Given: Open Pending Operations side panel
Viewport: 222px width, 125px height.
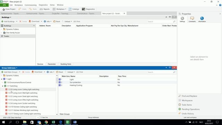Looking at the screenshot, I should 189,109.
